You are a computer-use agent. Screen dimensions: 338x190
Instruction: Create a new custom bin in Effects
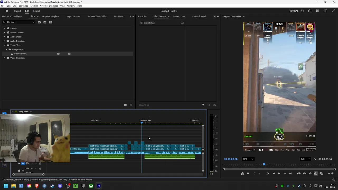point(125,105)
